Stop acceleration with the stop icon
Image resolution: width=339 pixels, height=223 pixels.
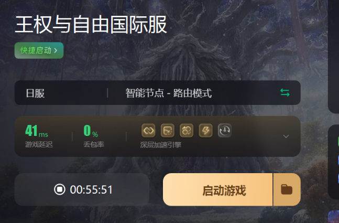click(x=59, y=189)
